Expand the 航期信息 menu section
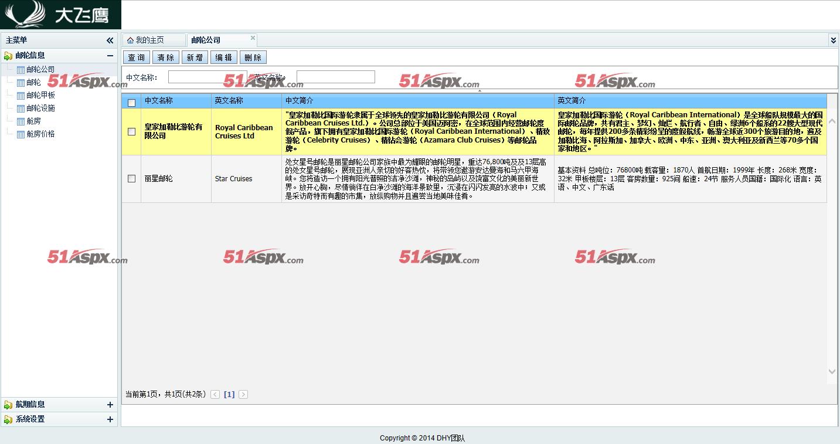840x444 pixels. coord(110,405)
